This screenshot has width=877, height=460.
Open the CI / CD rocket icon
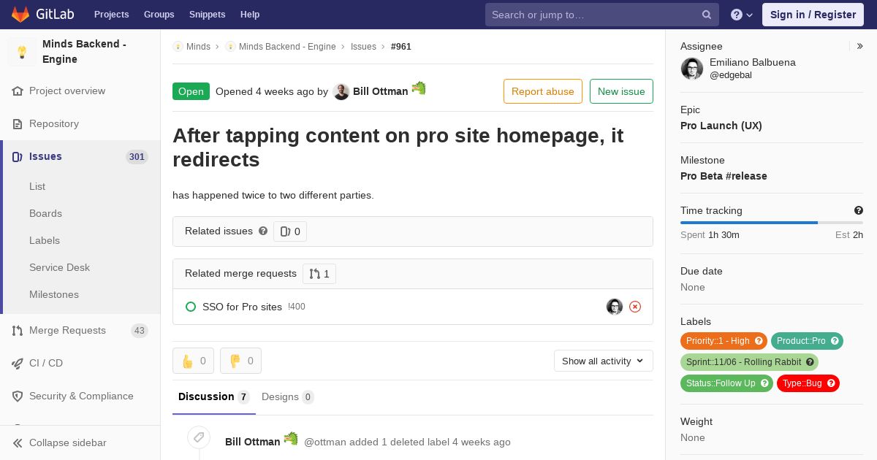coord(18,363)
